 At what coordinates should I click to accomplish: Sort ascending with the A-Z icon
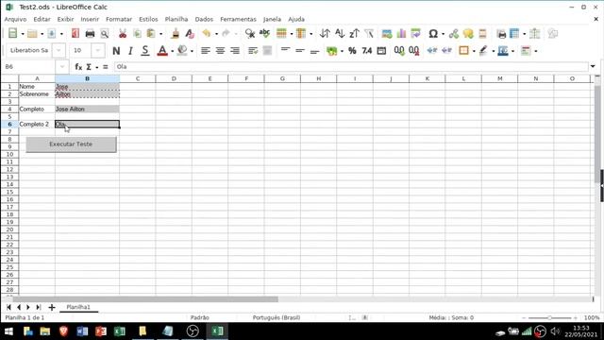(x=340, y=34)
